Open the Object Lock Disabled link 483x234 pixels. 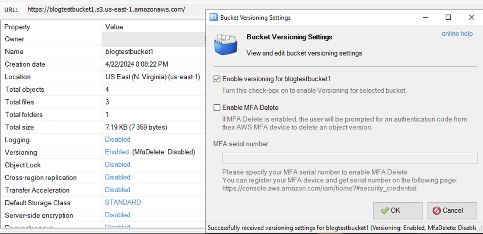point(117,165)
